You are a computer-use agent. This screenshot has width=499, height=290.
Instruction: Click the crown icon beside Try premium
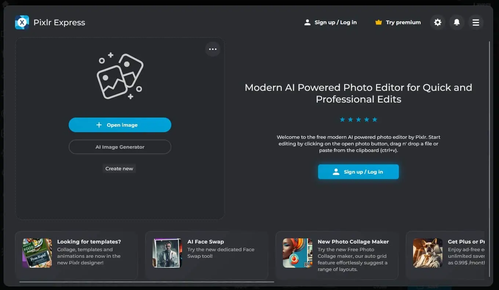point(379,22)
